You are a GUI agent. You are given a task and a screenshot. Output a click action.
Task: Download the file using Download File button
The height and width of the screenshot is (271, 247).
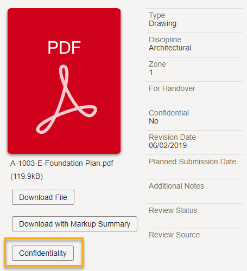(43, 197)
